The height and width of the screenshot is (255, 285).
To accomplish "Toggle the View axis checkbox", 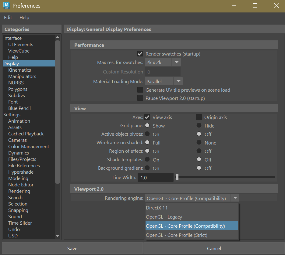I will [147, 117].
